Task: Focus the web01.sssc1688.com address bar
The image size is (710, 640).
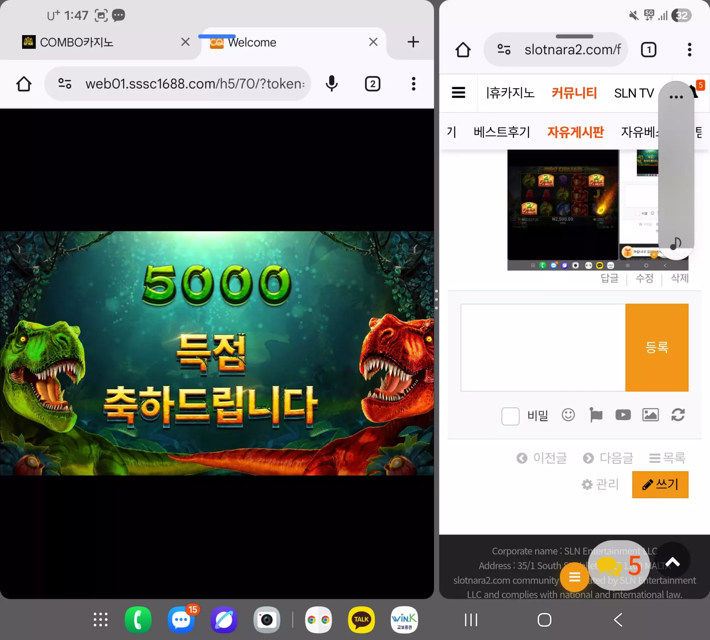Action: 195,84
